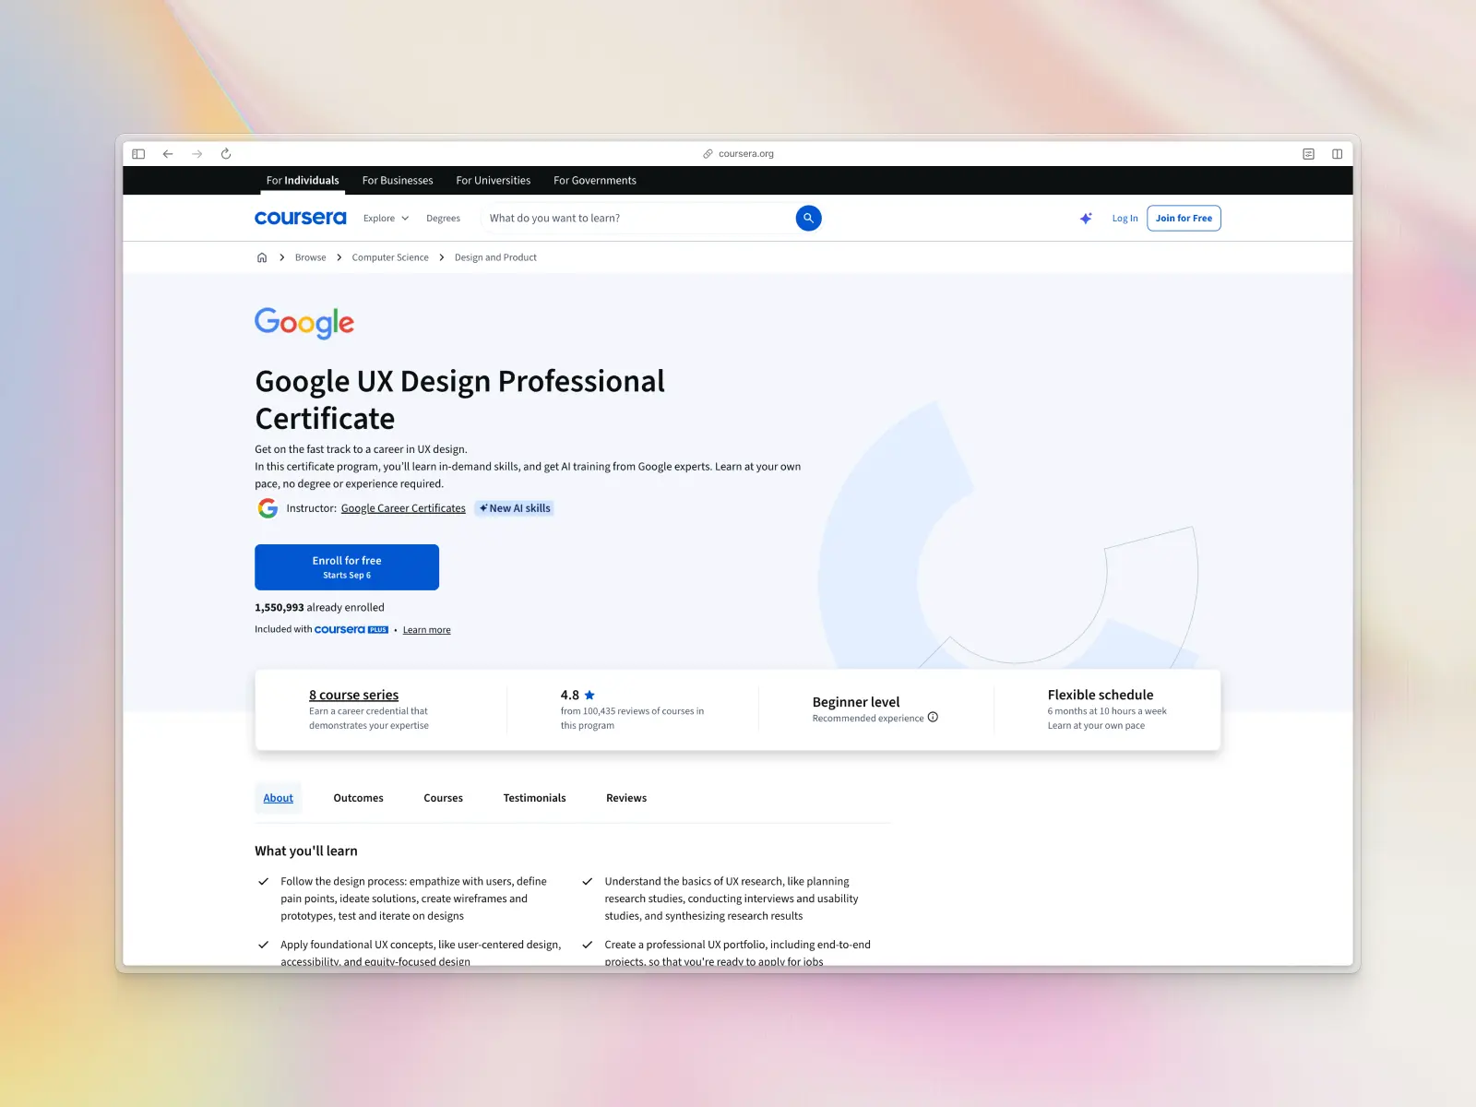Viewport: 1476px width, 1107px height.
Task: Click Learn more about Coursera Plus
Action: (x=427, y=630)
